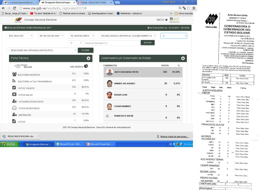Image resolution: width=259 pixels, height=190 pixels.
Task: Click the Votos Válidos checkmark icon
Action: (14, 88)
